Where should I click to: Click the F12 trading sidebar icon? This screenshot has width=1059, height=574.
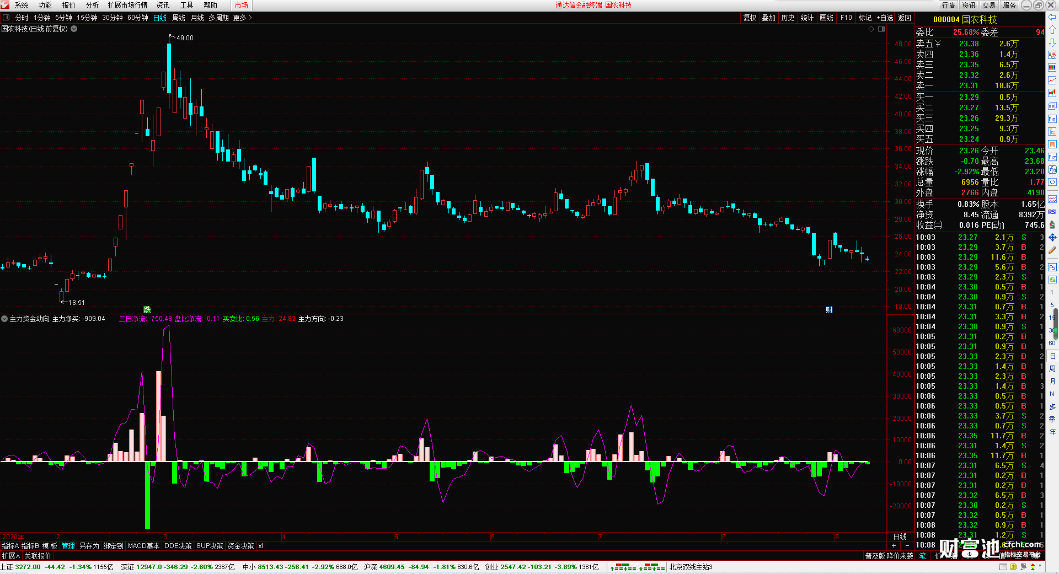1052,157
